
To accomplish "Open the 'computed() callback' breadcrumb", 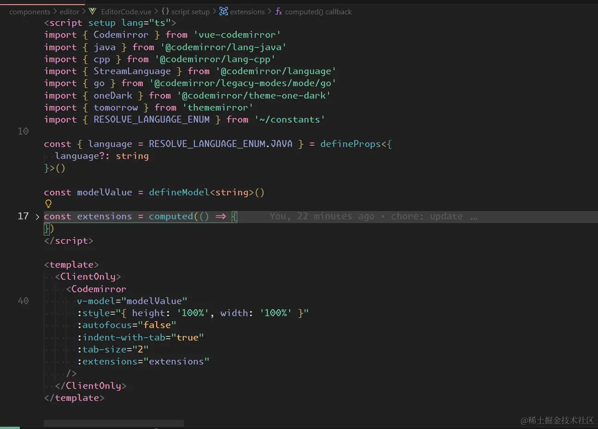I will pos(318,12).
